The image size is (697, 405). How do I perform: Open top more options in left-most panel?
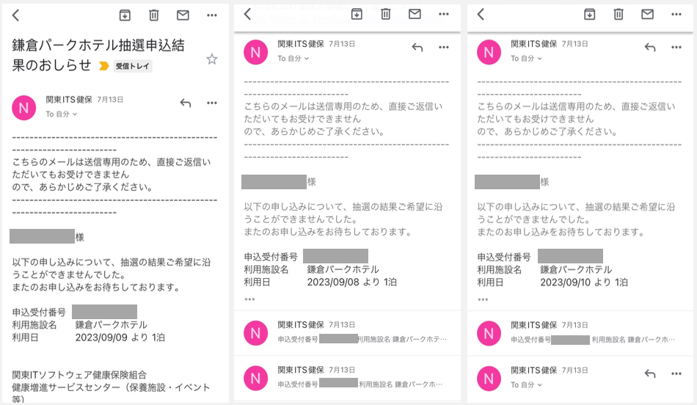tap(212, 15)
